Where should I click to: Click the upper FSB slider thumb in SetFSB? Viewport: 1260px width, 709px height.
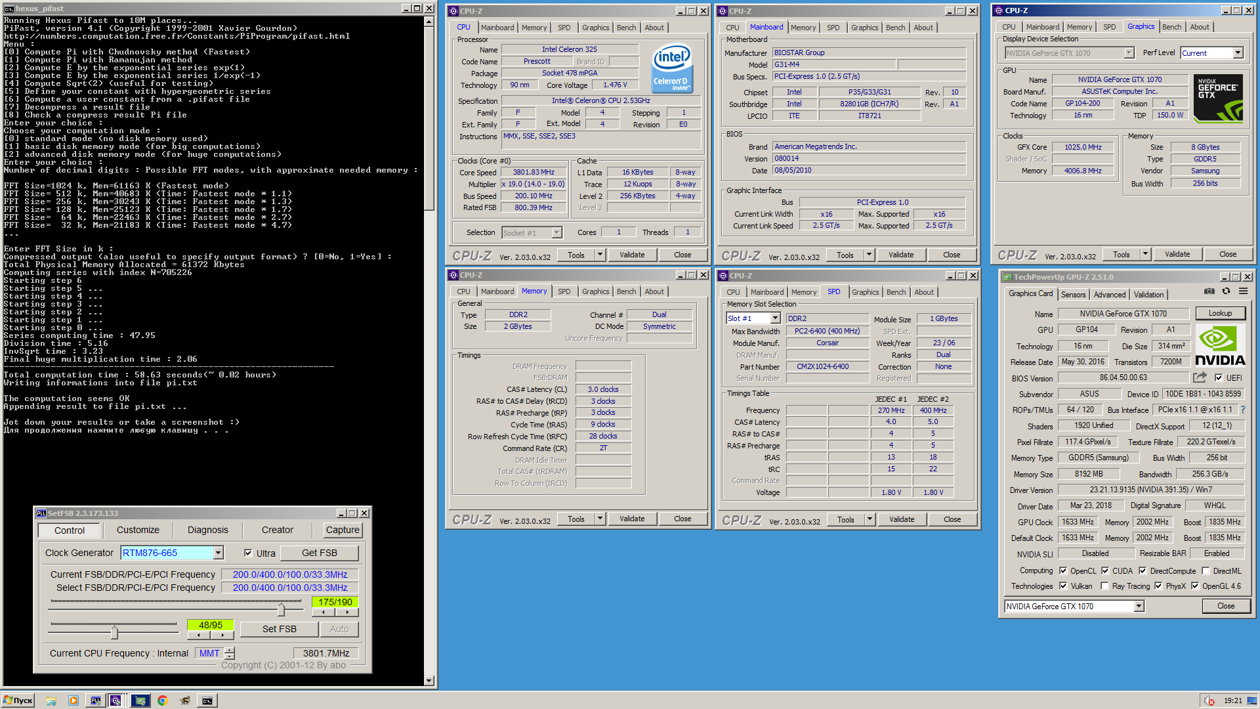(x=281, y=610)
